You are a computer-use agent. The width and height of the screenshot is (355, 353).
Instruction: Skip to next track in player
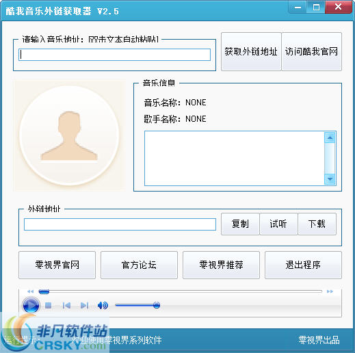tap(85, 305)
